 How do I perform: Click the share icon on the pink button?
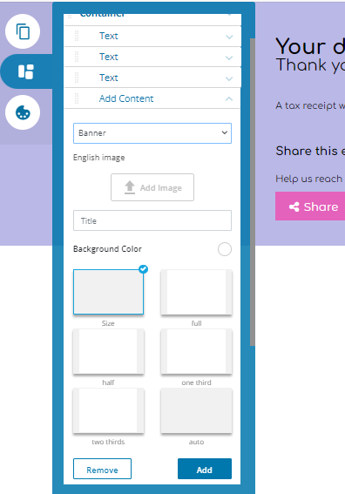coord(294,206)
